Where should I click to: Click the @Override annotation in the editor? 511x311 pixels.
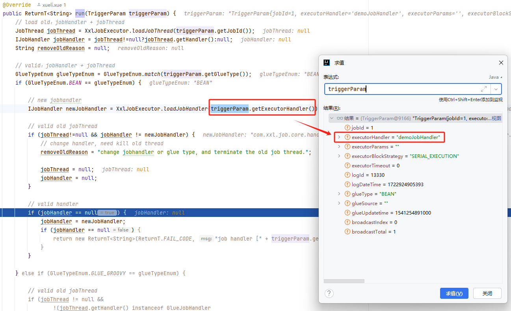coord(17,5)
